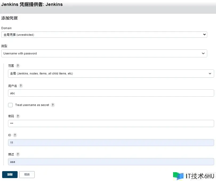Click into the 密码 password field

[x=111, y=123]
